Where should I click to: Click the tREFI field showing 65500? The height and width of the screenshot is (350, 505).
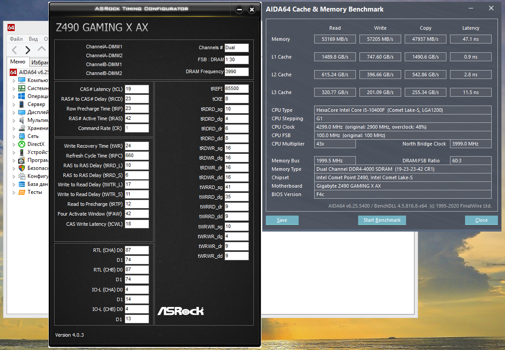(x=237, y=89)
